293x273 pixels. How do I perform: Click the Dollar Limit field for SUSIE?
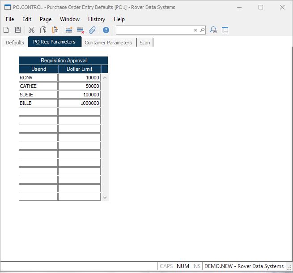79,95
